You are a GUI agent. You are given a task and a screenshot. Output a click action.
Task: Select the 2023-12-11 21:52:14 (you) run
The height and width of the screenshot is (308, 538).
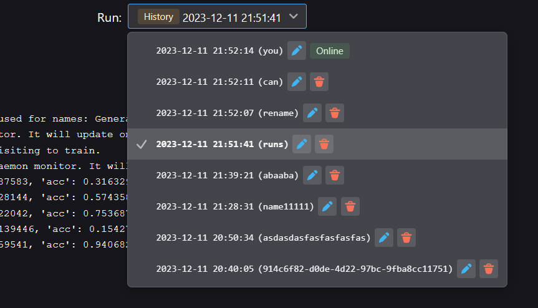(219, 51)
